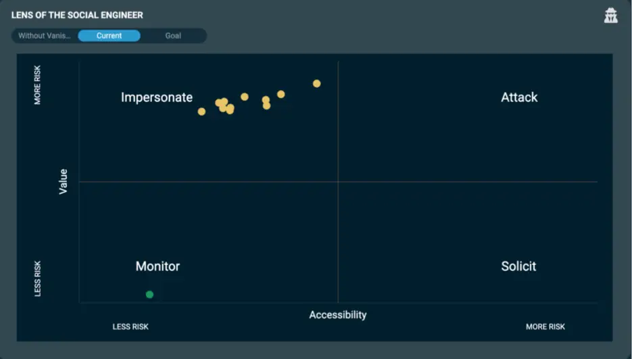This screenshot has width=632, height=359.
Task: Click the vertical MORE RISK label beside Value axis
Action: (x=38, y=85)
